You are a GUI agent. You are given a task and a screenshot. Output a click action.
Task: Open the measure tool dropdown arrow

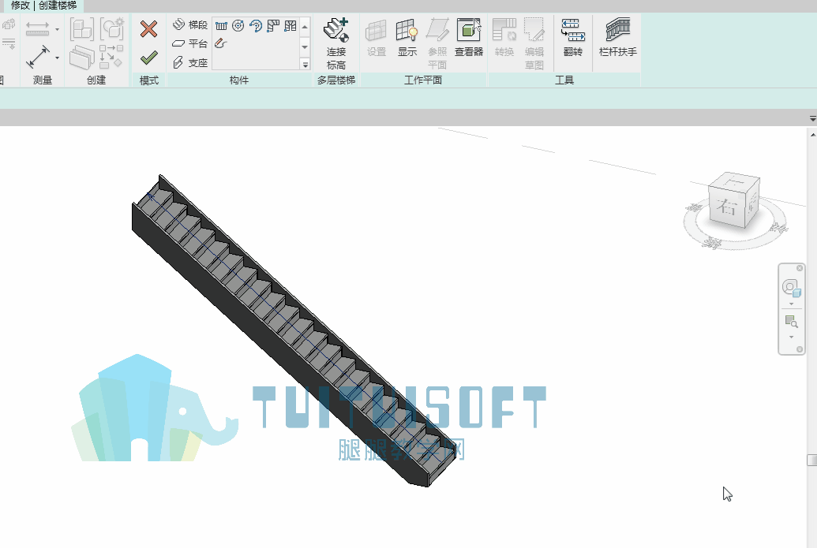pyautogui.click(x=58, y=58)
